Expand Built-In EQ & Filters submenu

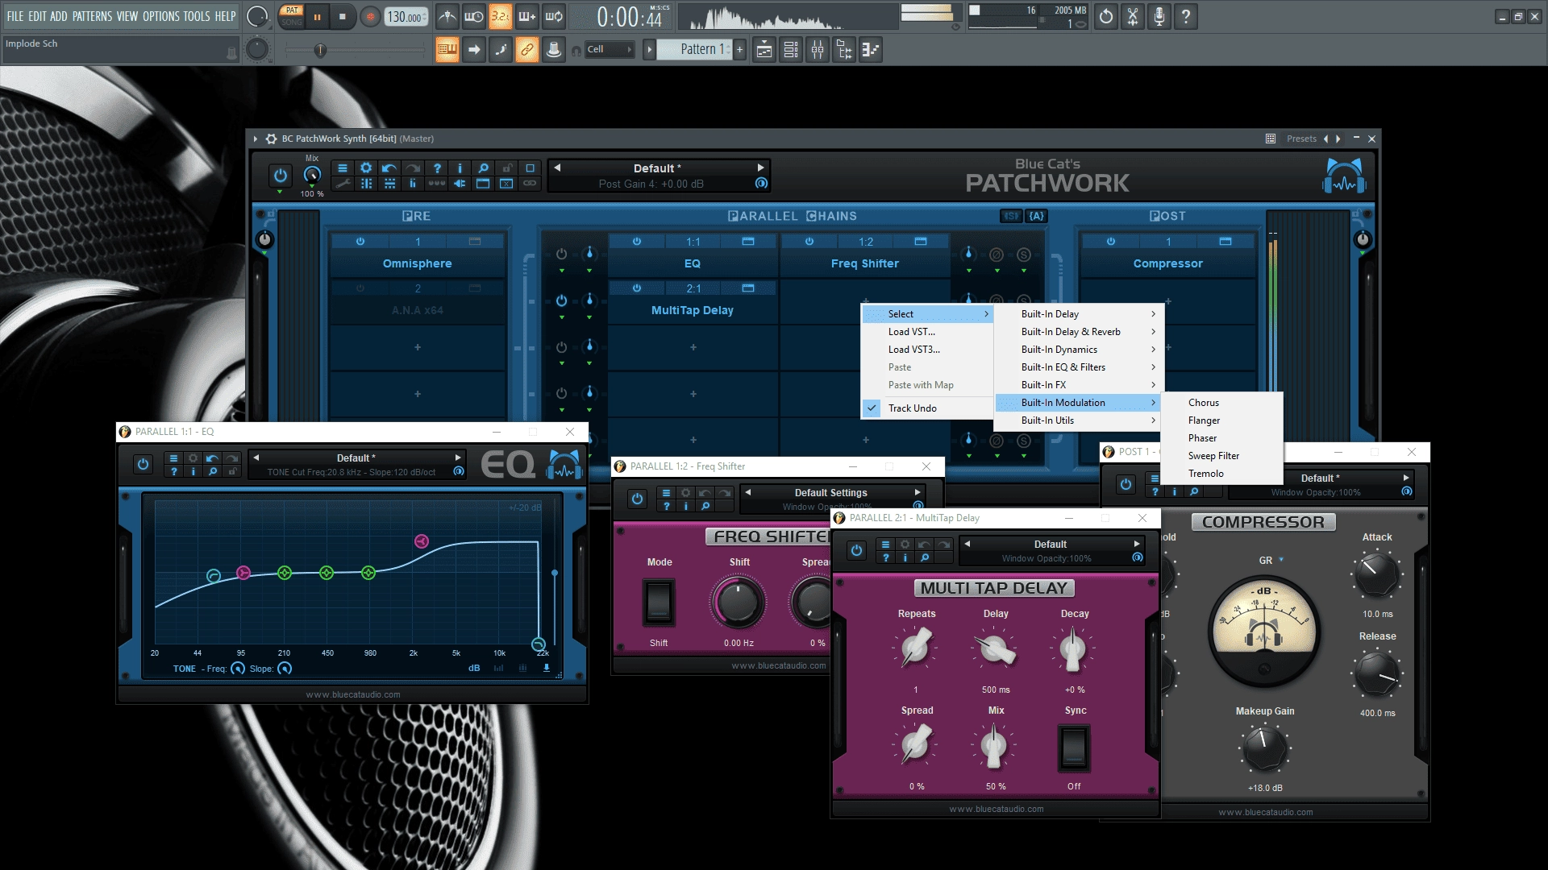[x=1078, y=367]
